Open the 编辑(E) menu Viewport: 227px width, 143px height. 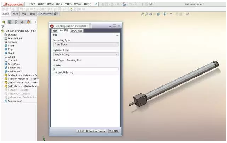[41, 4]
